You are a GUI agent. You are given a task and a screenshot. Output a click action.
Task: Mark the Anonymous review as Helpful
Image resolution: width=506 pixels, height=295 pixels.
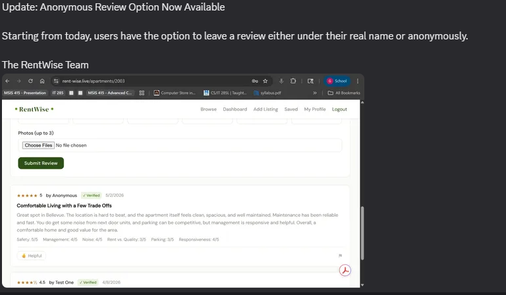tap(32, 256)
